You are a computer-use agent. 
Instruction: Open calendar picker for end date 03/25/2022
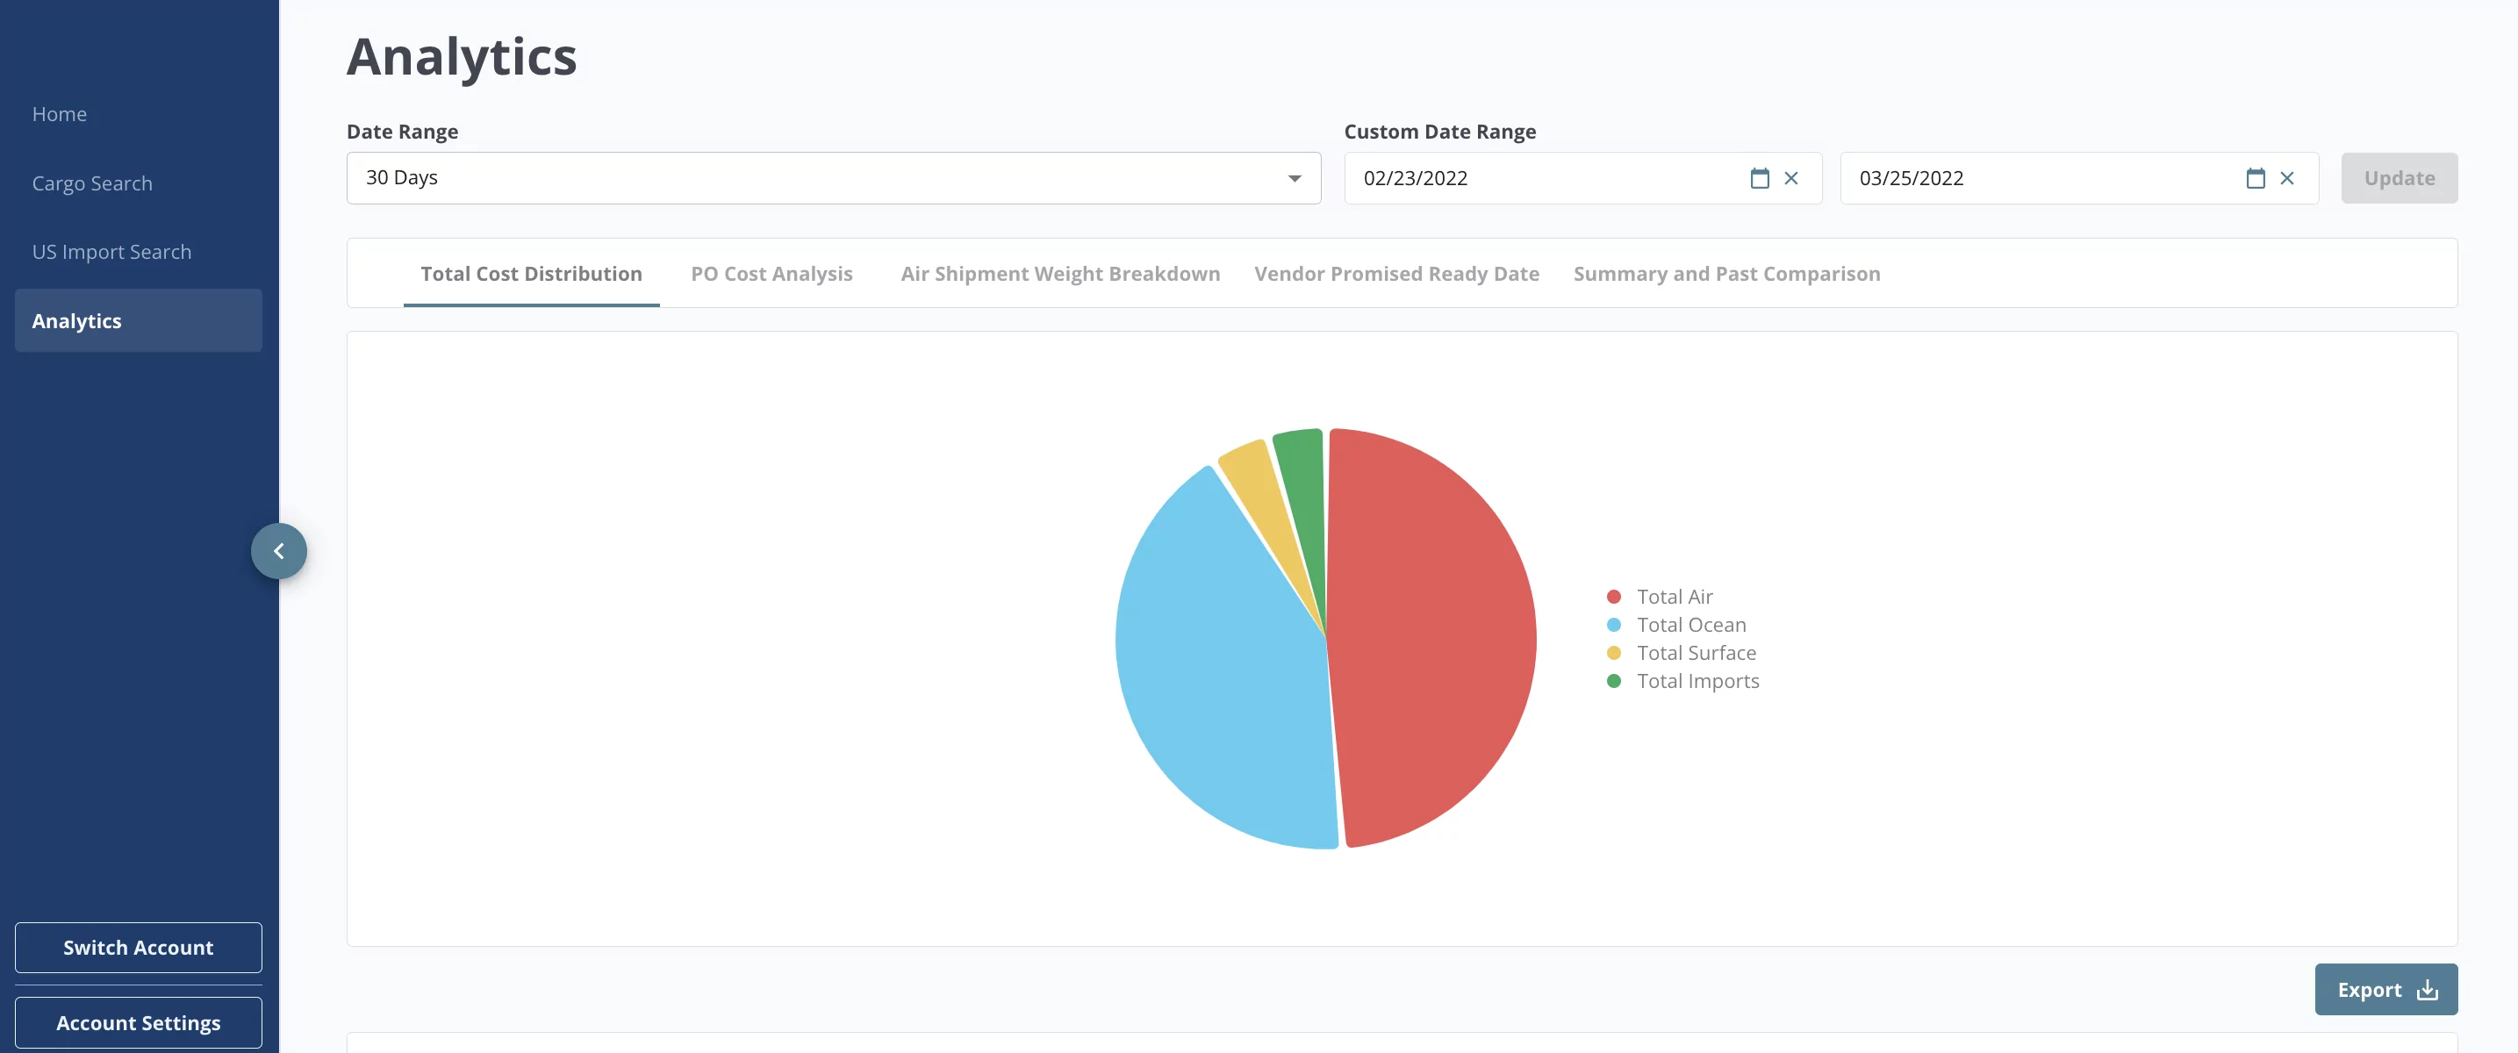[2255, 178]
